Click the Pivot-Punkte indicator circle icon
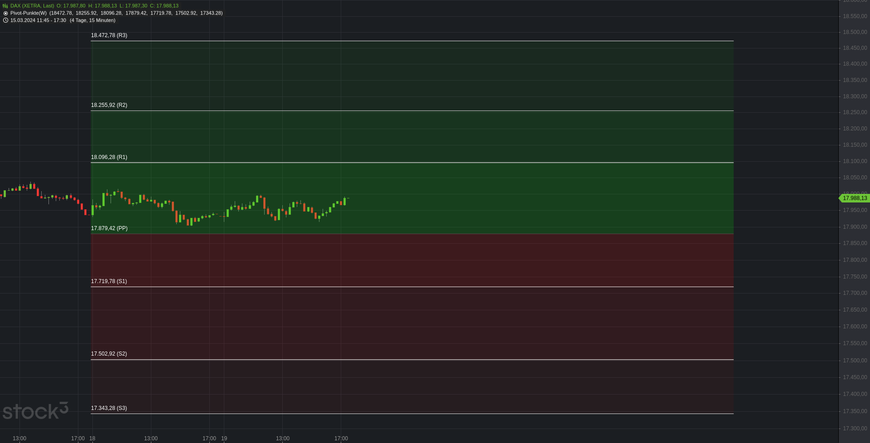The width and height of the screenshot is (870, 443). click(5, 13)
